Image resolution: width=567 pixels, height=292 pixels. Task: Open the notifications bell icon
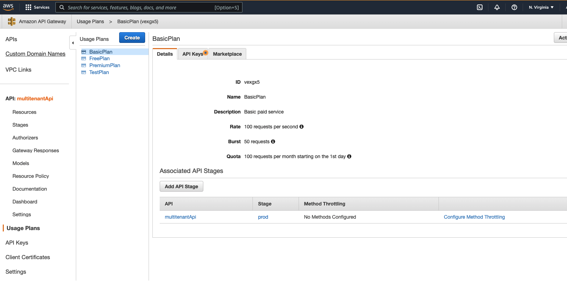coord(497,7)
